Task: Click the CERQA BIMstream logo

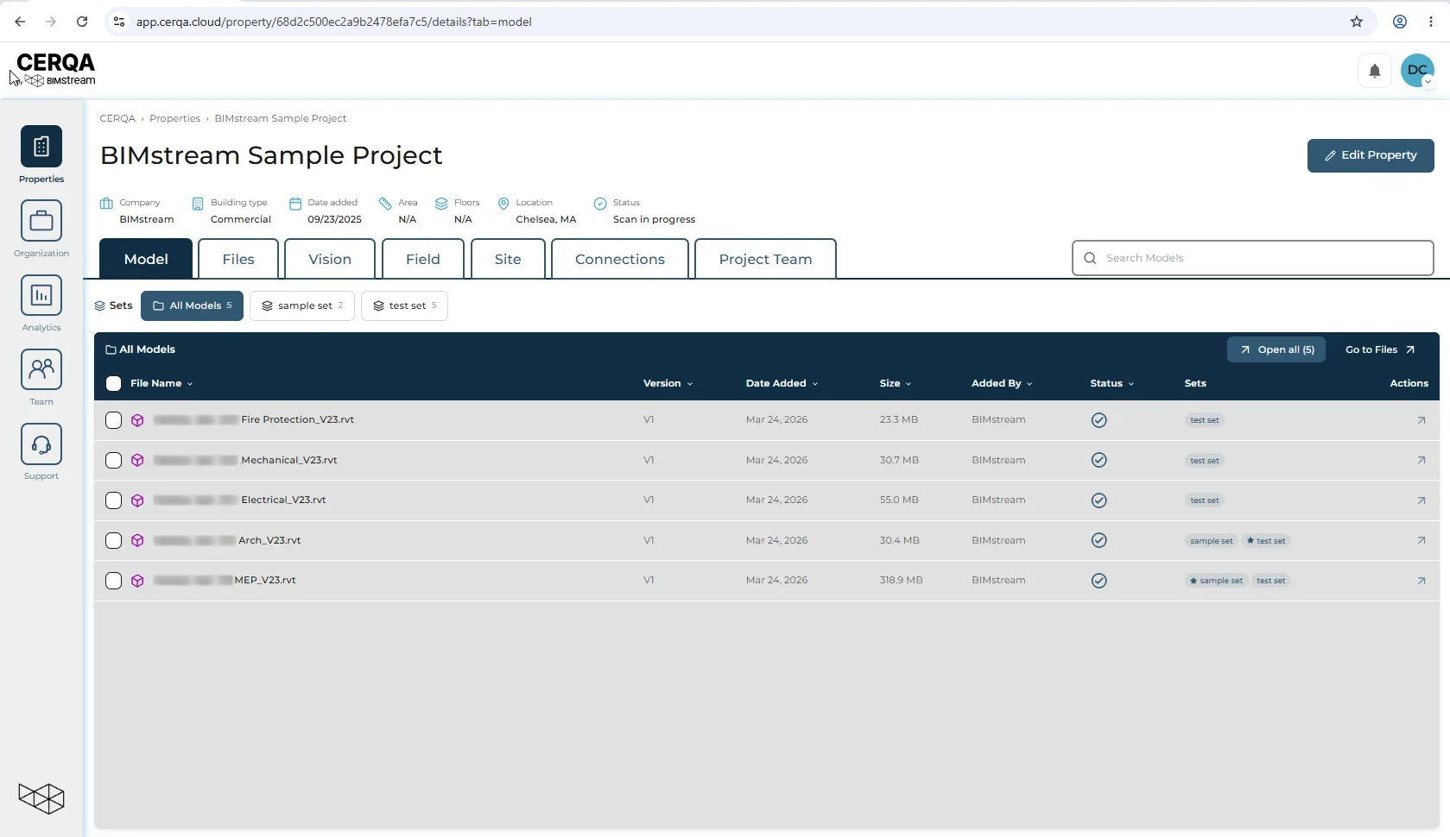Action: pyautogui.click(x=56, y=69)
